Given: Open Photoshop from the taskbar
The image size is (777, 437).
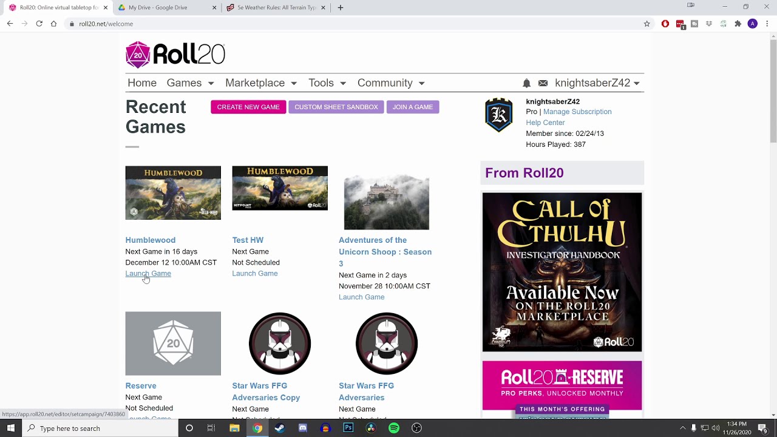Looking at the screenshot, I should pyautogui.click(x=348, y=428).
